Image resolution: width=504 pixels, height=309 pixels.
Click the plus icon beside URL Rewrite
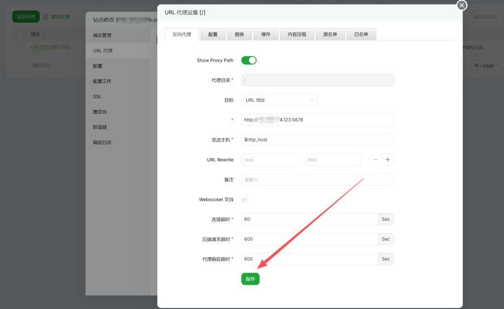(388, 160)
